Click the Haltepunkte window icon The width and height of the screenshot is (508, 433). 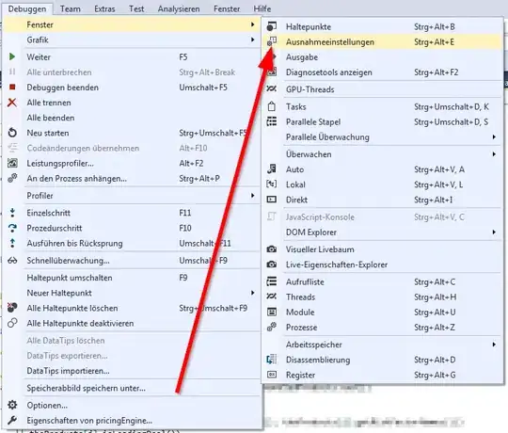click(272, 26)
